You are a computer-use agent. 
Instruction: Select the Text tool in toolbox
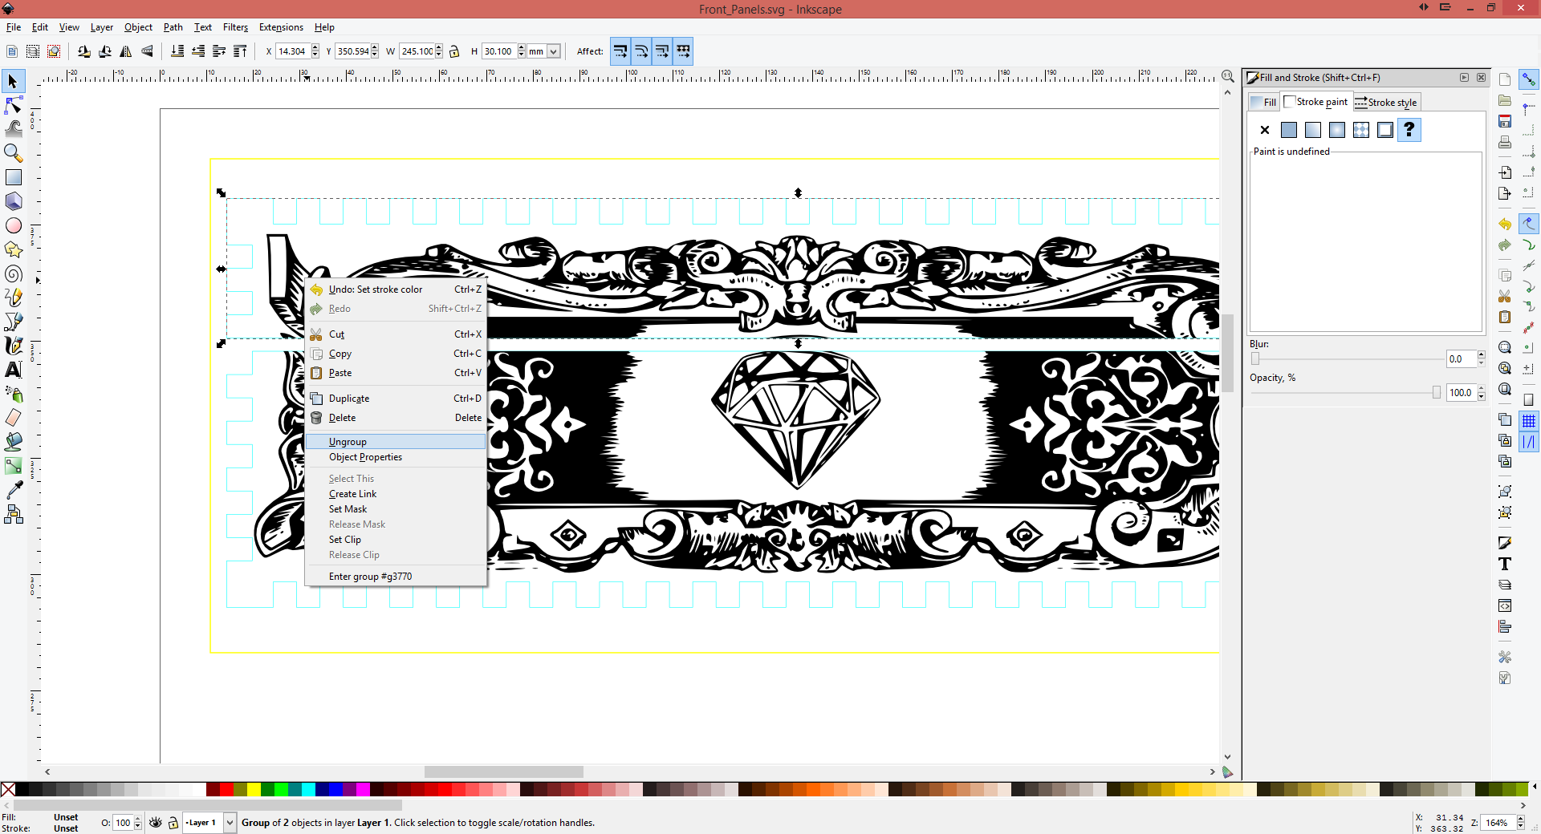click(x=13, y=370)
